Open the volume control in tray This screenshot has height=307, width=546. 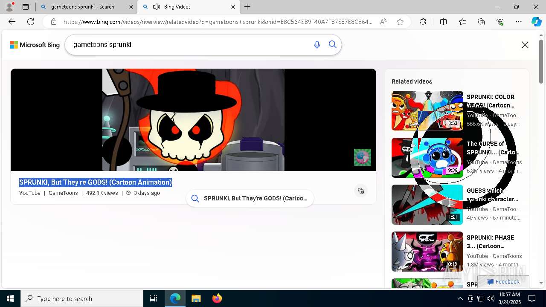(491, 298)
